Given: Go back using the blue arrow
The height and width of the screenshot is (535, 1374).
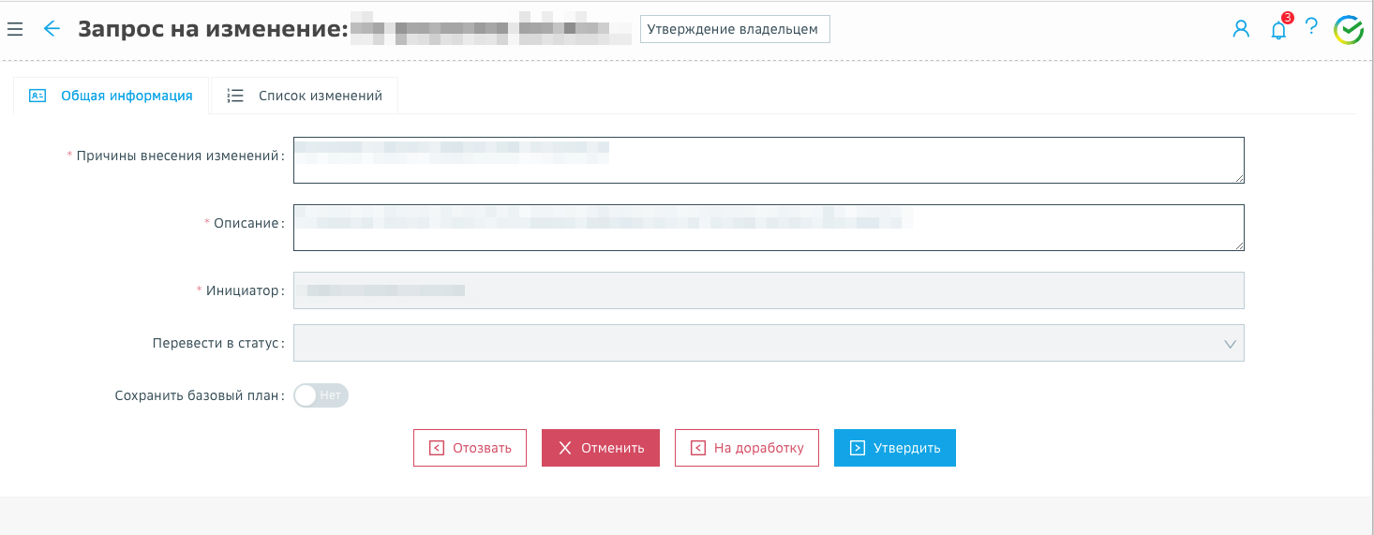Looking at the screenshot, I should [52, 29].
